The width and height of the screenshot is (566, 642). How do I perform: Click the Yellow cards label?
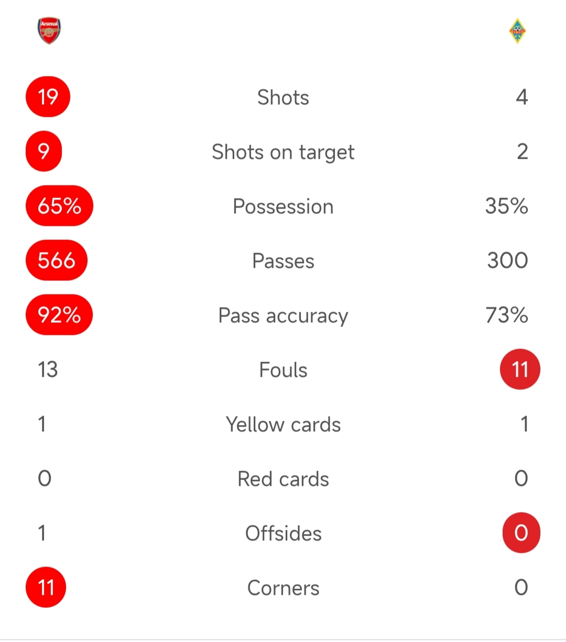click(x=283, y=425)
